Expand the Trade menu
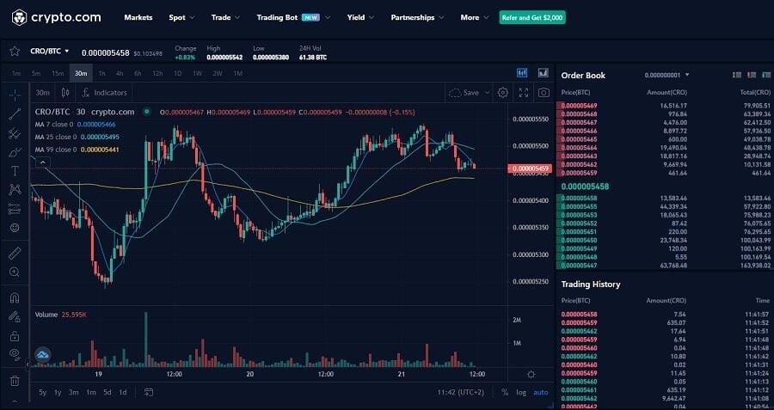Image resolution: width=774 pixels, height=410 pixels. click(225, 17)
